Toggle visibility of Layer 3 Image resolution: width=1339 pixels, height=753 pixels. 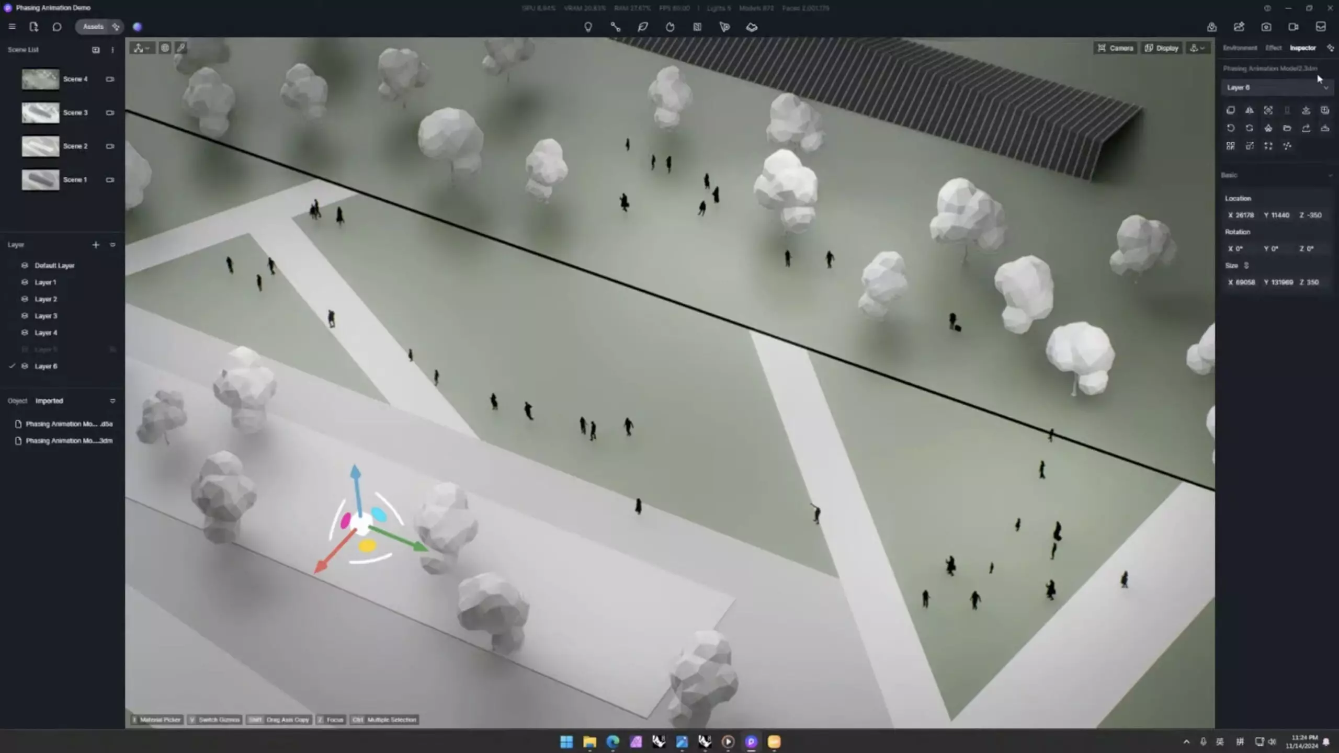[x=25, y=316]
